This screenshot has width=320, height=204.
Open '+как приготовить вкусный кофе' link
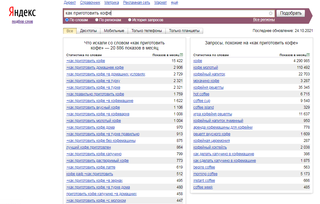pos(93,107)
